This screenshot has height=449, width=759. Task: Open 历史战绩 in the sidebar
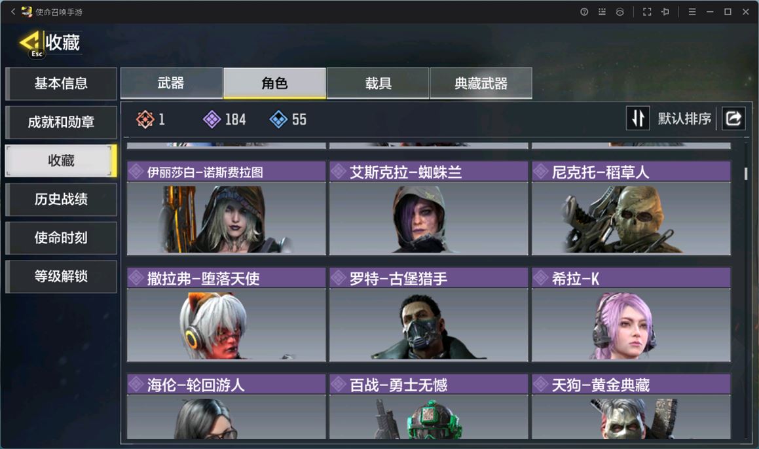pyautogui.click(x=61, y=199)
